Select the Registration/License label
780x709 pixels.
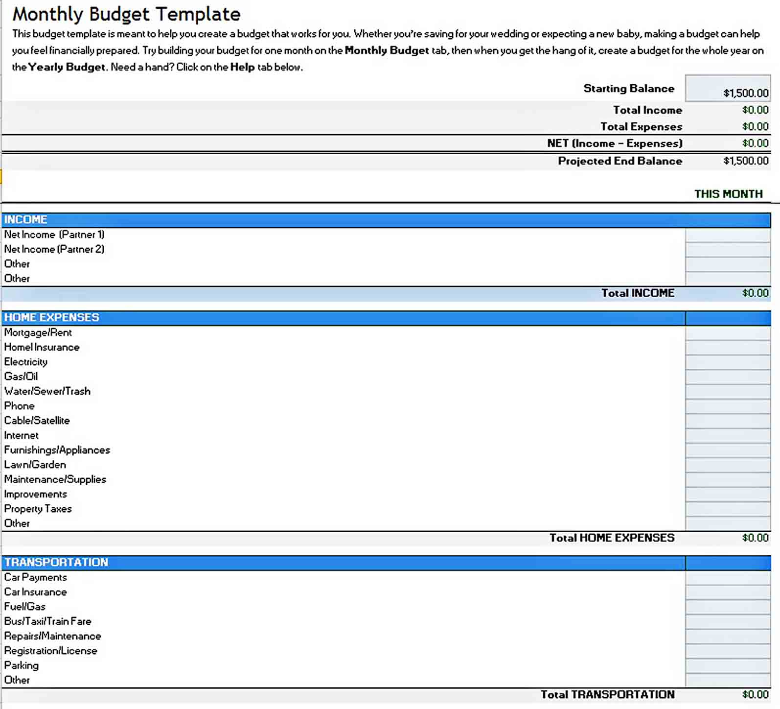point(51,651)
